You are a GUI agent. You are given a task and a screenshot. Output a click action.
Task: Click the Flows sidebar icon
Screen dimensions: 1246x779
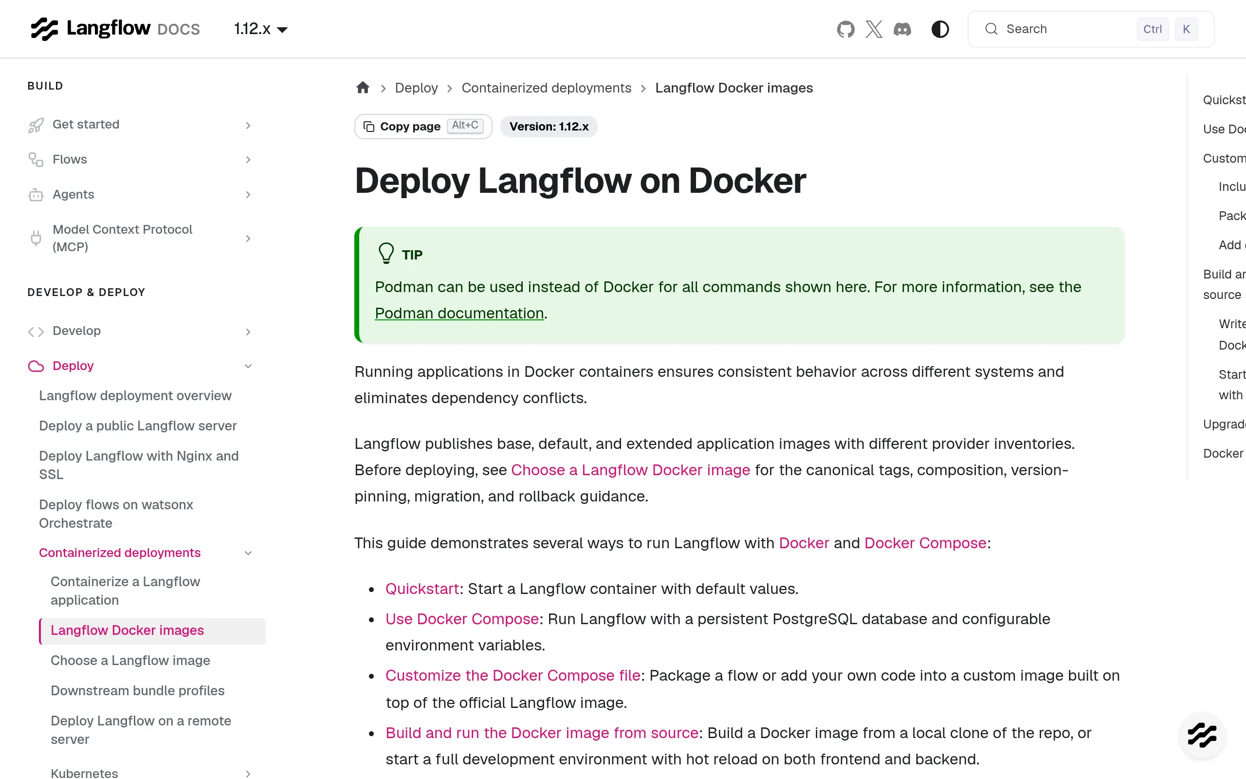click(36, 160)
